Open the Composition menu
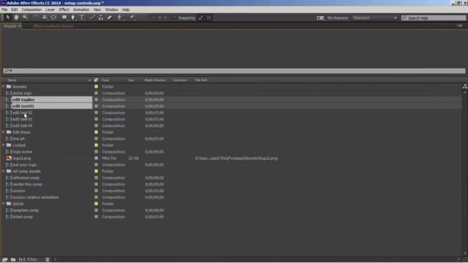 (31, 9)
